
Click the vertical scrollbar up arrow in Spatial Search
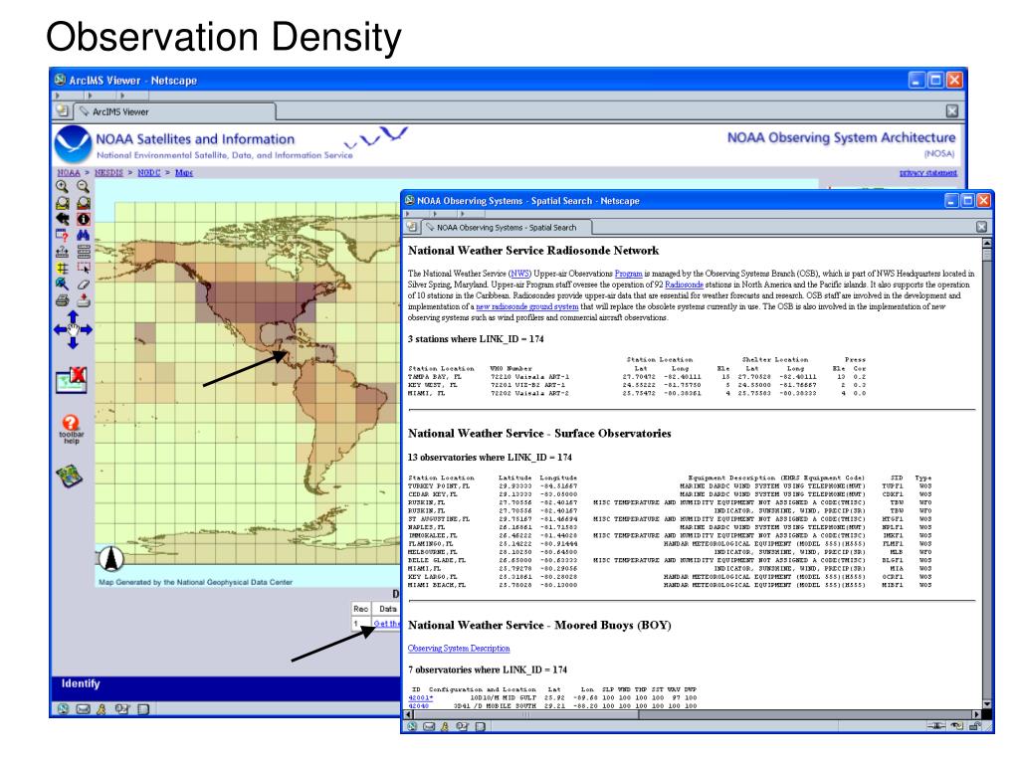pyautogui.click(x=986, y=243)
